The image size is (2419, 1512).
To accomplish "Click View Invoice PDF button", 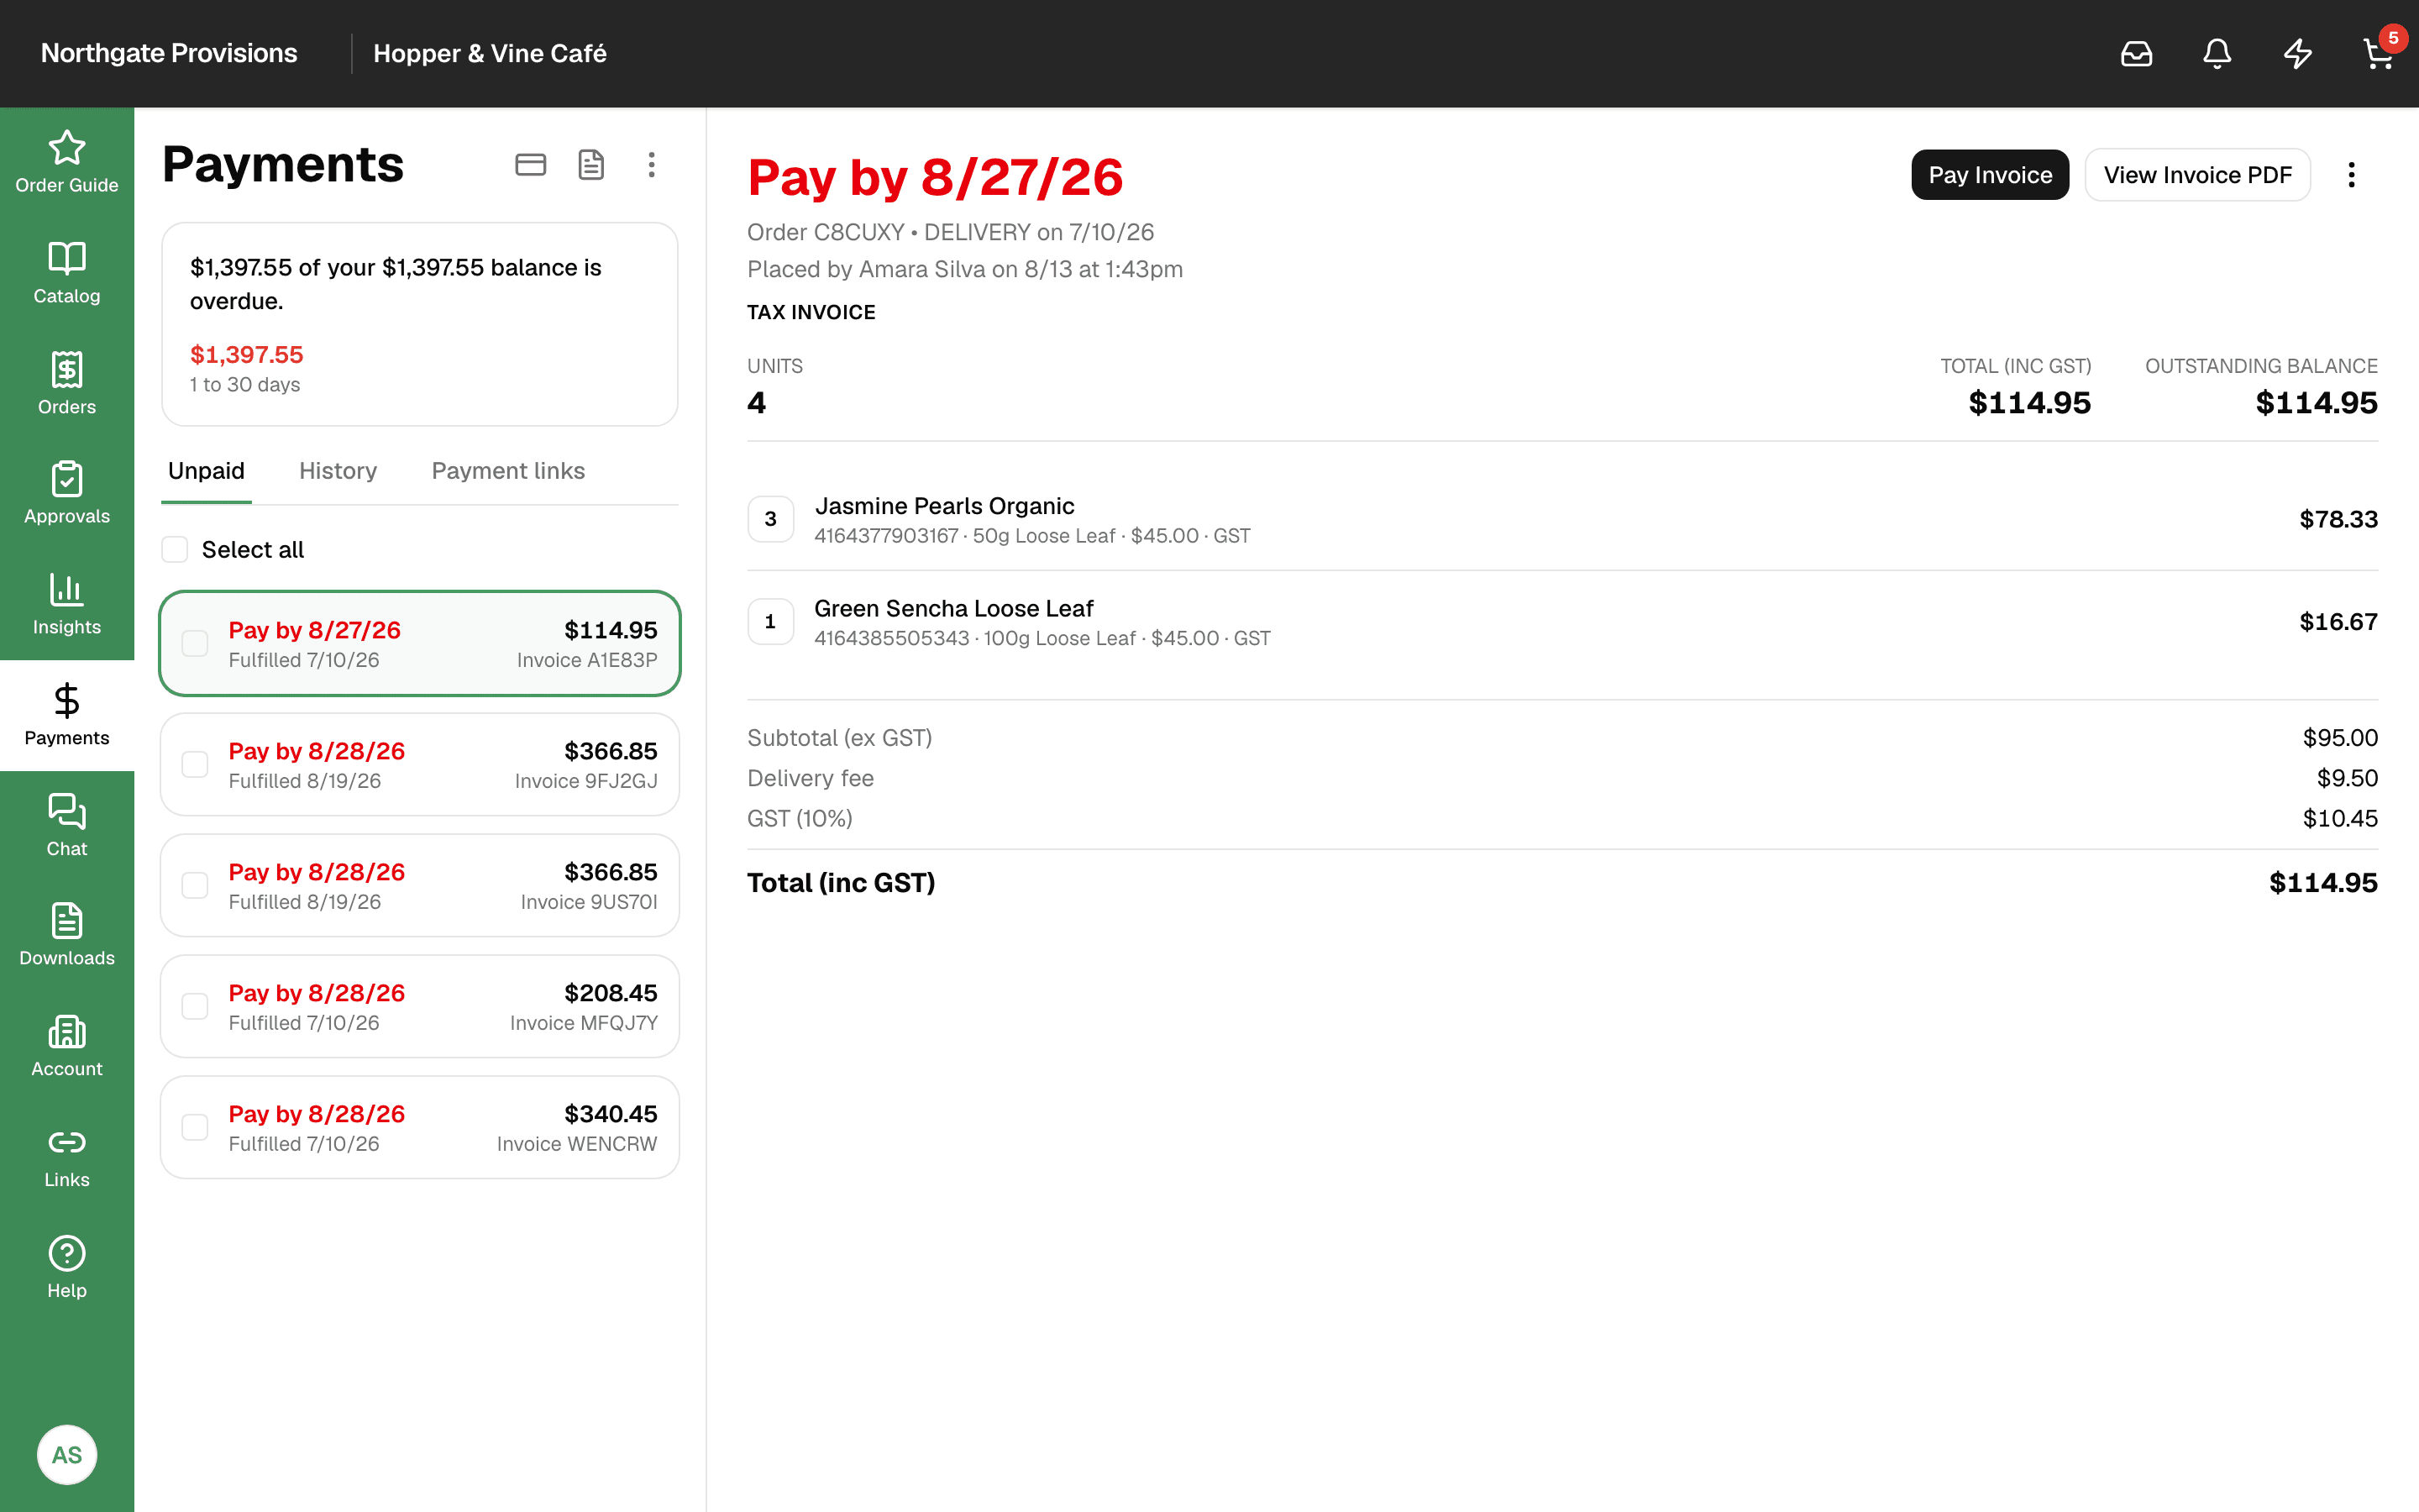I will pos(2197,175).
